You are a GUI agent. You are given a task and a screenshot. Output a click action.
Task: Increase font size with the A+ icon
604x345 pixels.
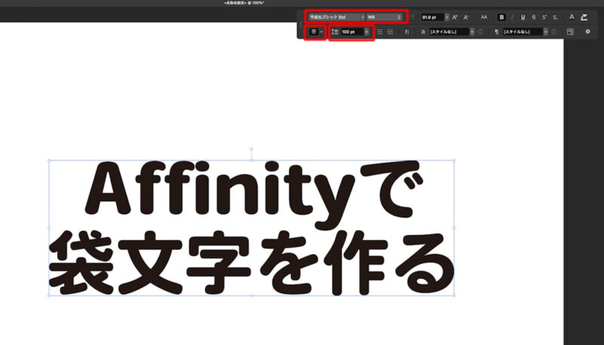point(455,17)
